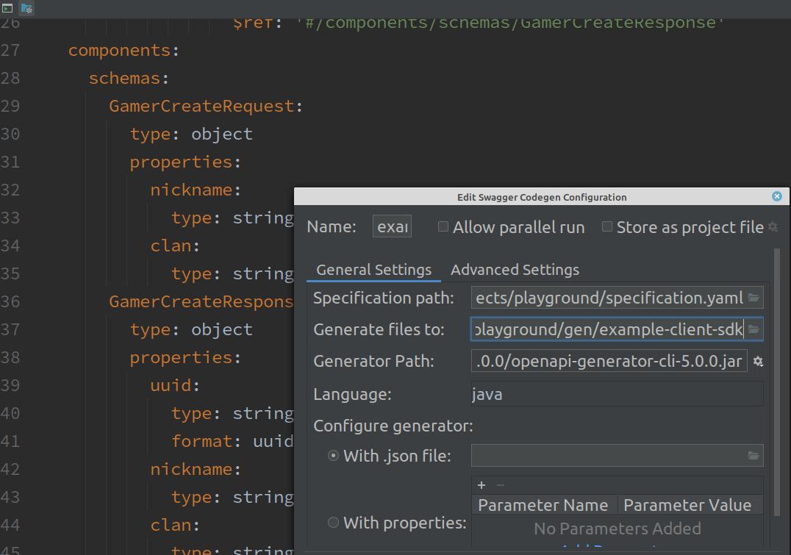This screenshot has width=791, height=555.
Task: Click the Generator Path text field
Action: point(609,361)
